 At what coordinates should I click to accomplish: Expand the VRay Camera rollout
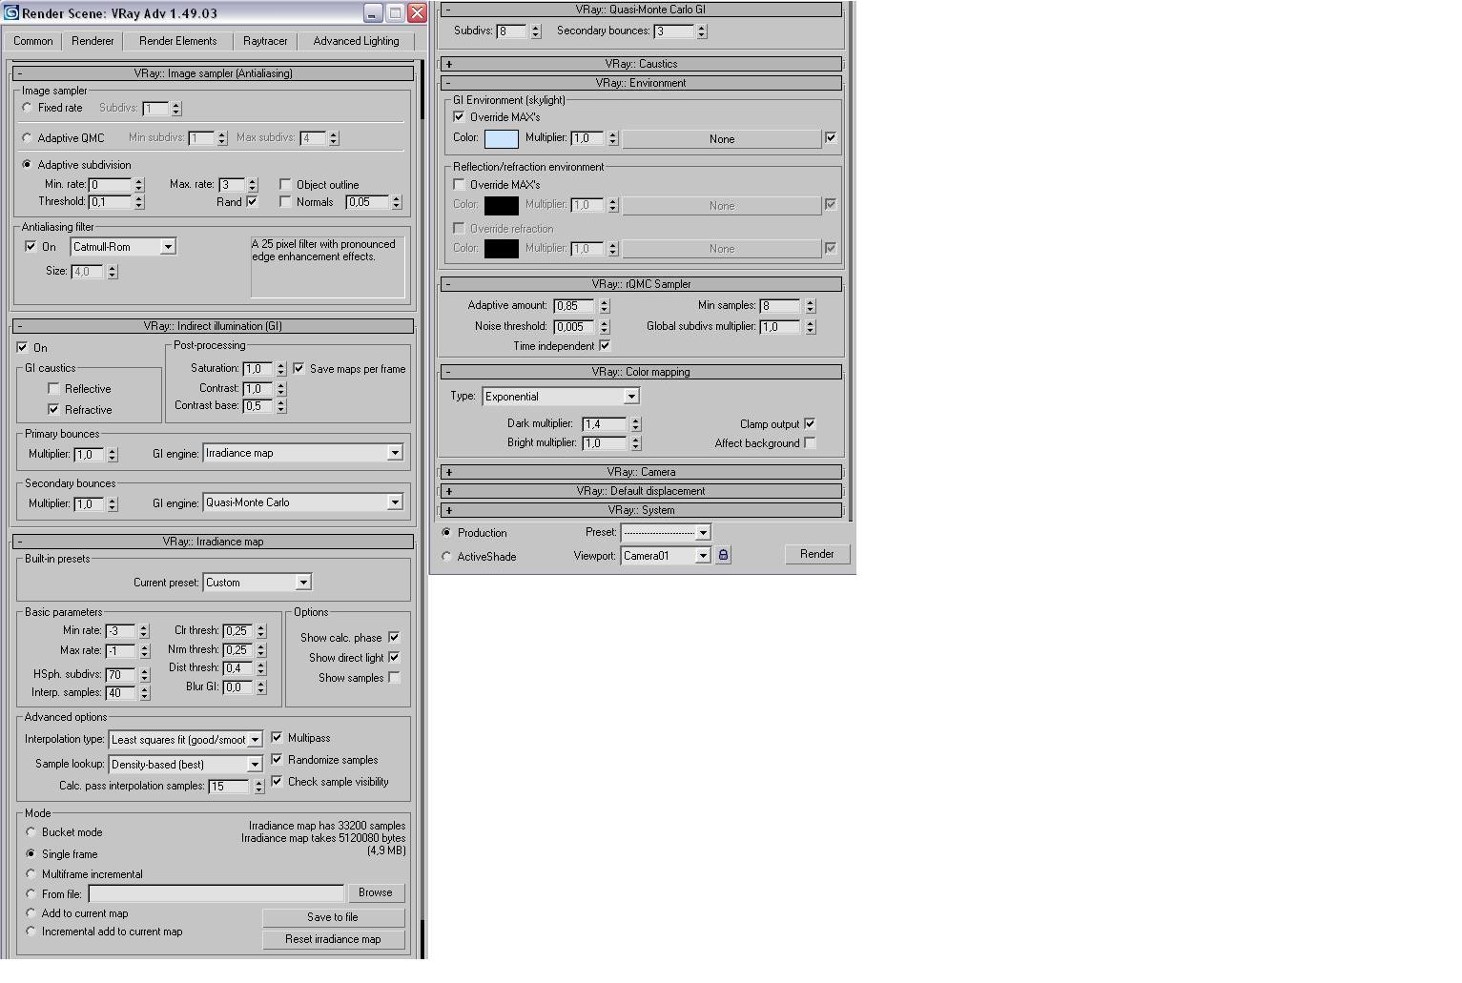click(641, 472)
